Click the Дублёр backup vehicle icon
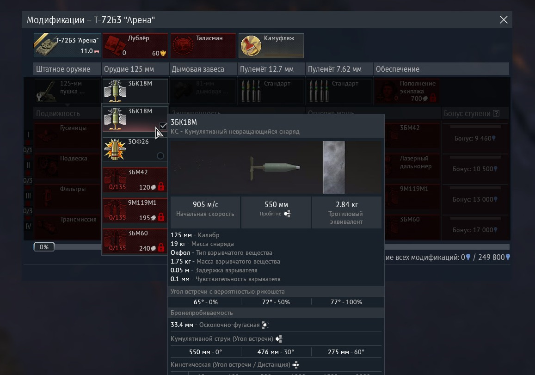The height and width of the screenshot is (375, 535). pyautogui.click(x=112, y=46)
